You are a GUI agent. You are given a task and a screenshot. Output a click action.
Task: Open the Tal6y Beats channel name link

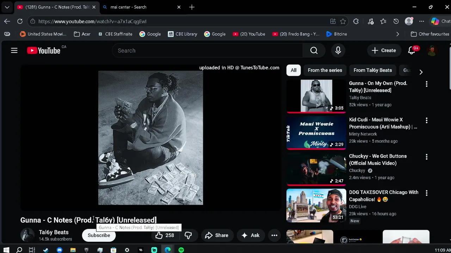click(54, 232)
